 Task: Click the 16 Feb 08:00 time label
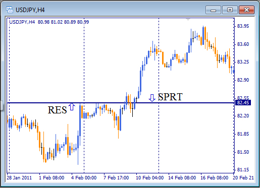tap(214, 178)
